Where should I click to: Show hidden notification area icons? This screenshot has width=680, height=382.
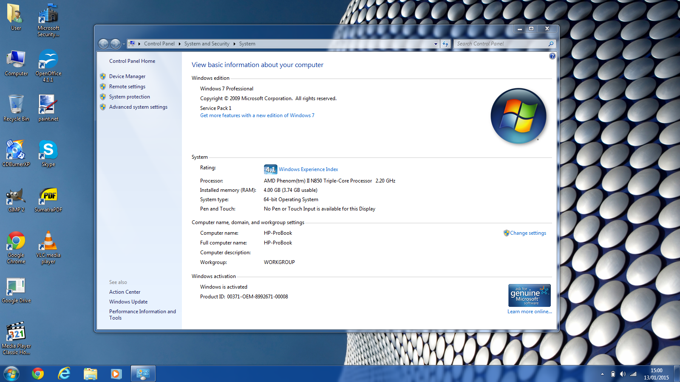602,374
